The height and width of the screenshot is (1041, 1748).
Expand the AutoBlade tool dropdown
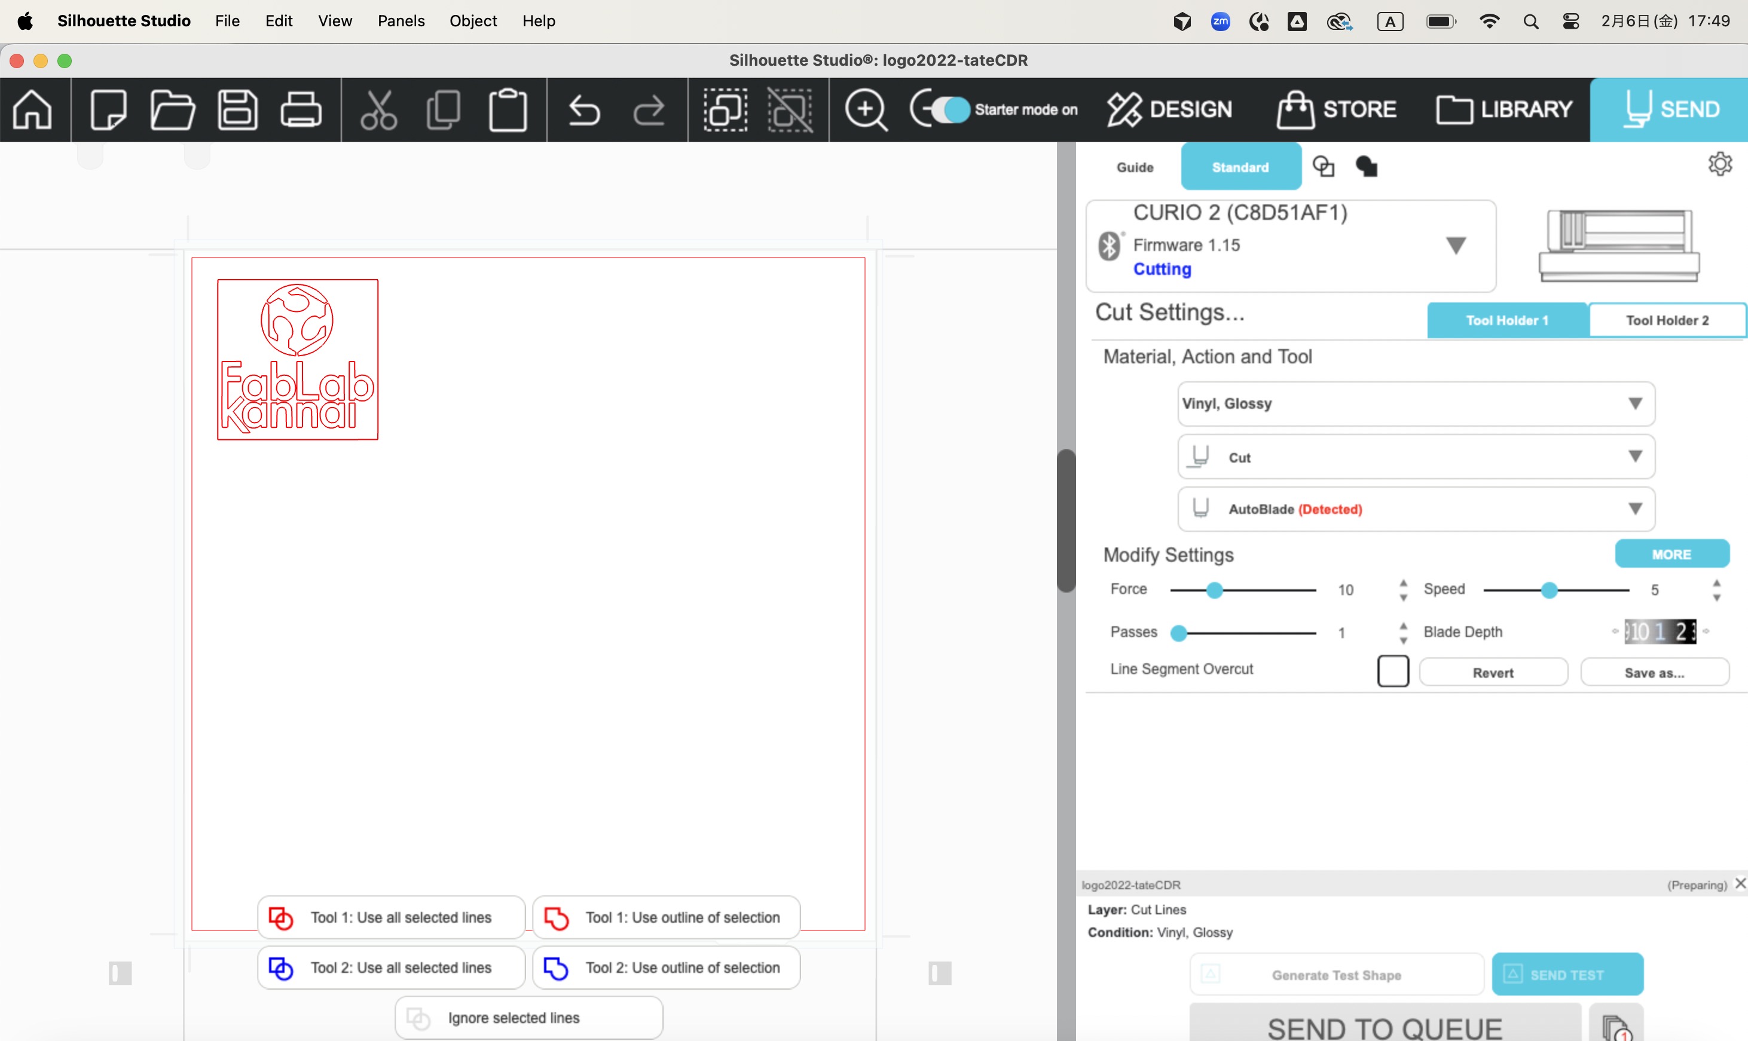click(1416, 509)
